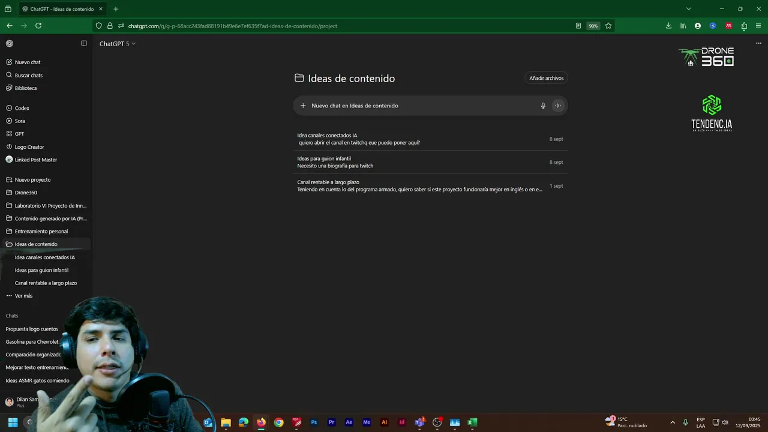The image size is (768, 432).
Task: Open the list all tabs dropdown arrow
Action: click(689, 9)
